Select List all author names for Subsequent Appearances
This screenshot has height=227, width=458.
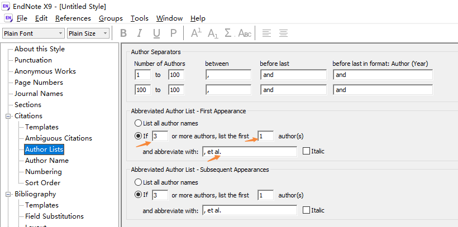[138, 182]
